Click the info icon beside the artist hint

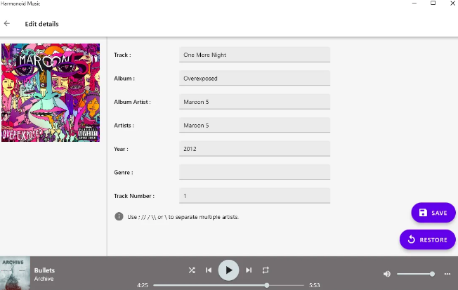[x=119, y=216]
